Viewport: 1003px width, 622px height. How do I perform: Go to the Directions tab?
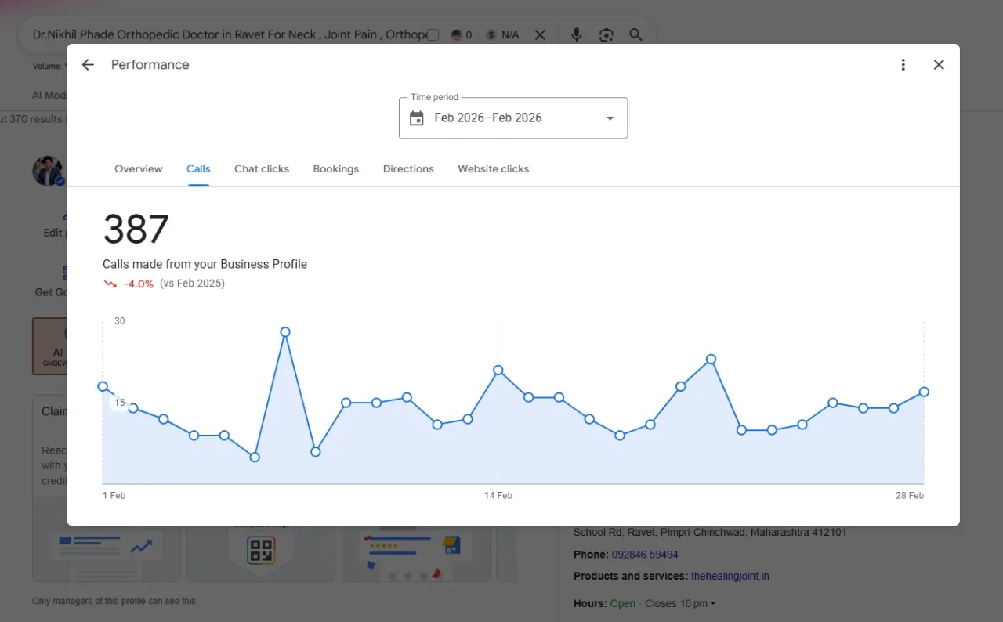[x=408, y=168]
